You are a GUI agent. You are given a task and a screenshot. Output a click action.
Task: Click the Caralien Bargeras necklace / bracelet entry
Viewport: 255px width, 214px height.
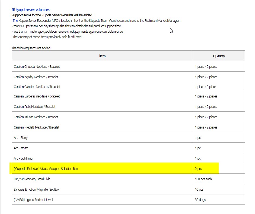click(x=37, y=96)
